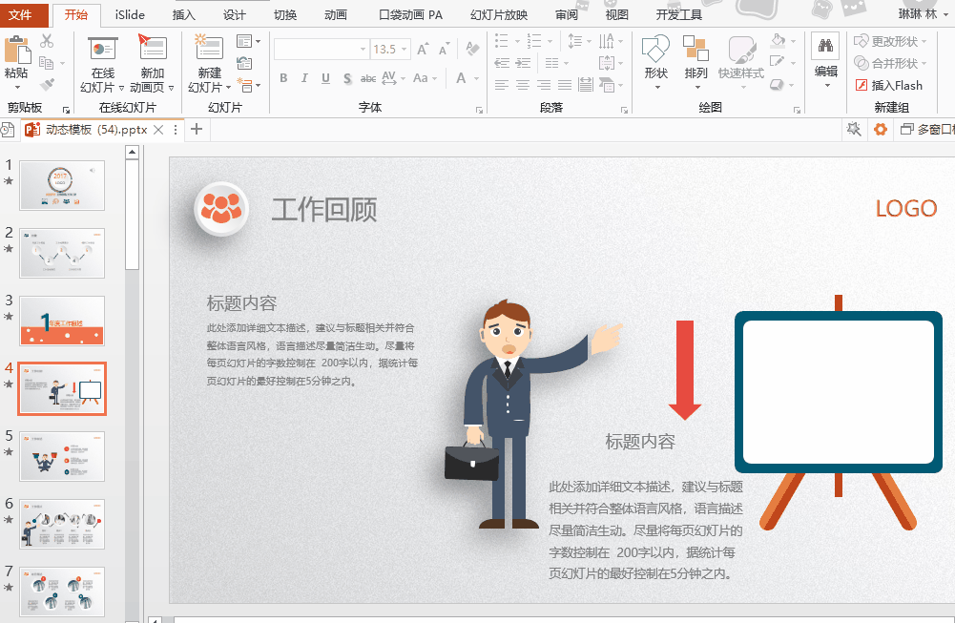Toggle underline formatting
This screenshot has width=955, height=623.
(x=324, y=78)
